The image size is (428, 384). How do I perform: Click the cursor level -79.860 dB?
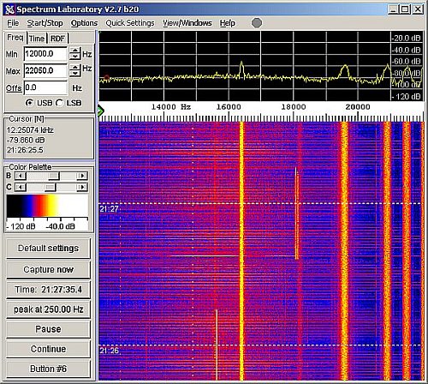click(26, 141)
